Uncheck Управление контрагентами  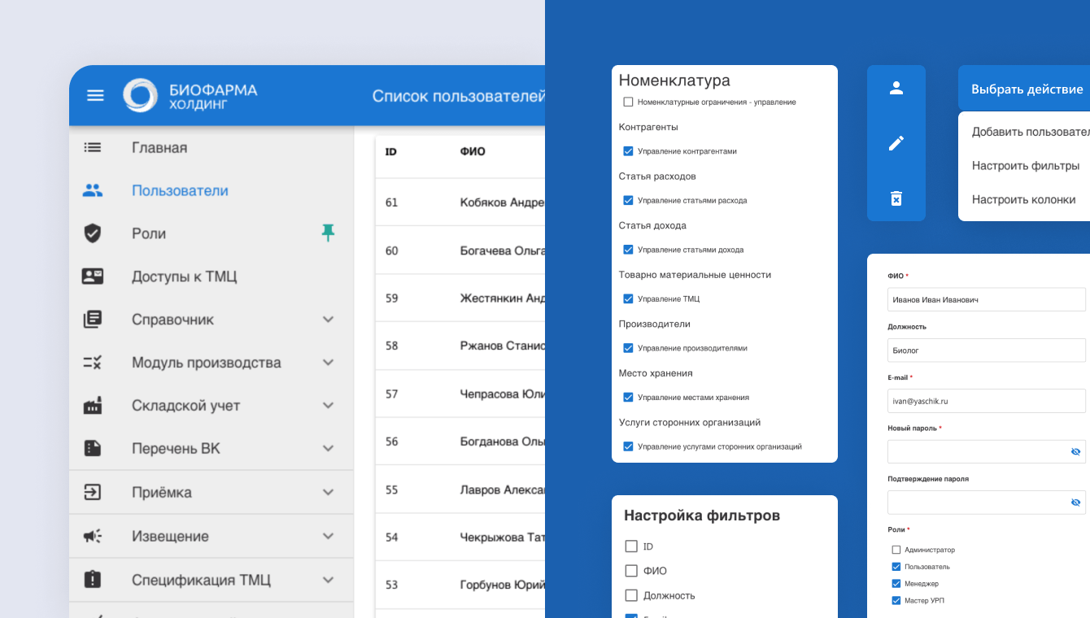tap(628, 151)
